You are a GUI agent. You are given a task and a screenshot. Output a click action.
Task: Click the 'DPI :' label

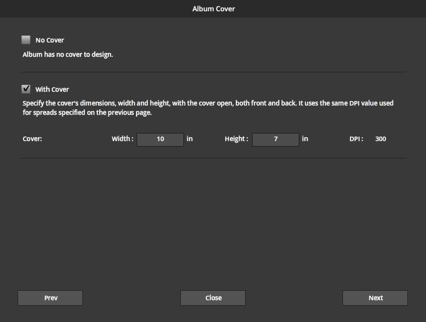[356, 139]
